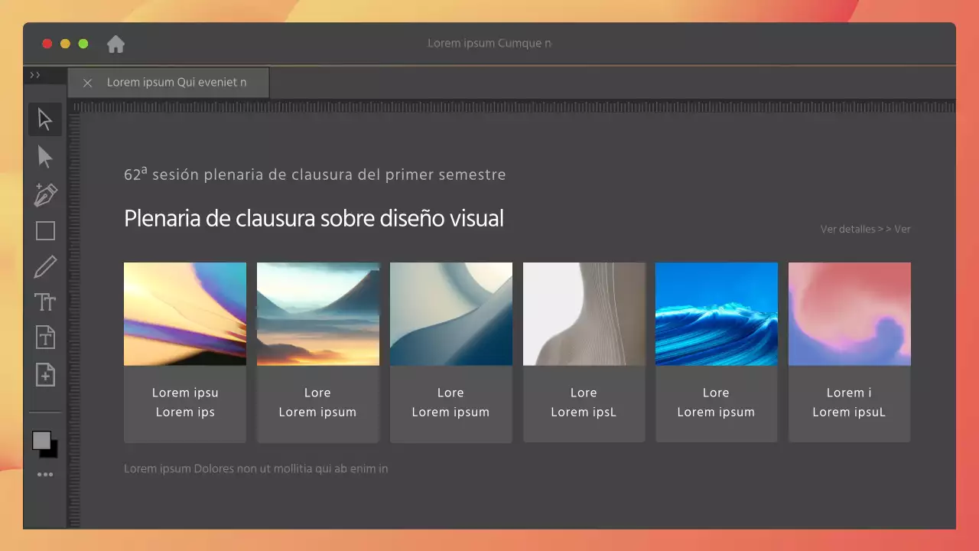
Task: Choose the Direct Selection arrow tool
Action: pyautogui.click(x=44, y=157)
